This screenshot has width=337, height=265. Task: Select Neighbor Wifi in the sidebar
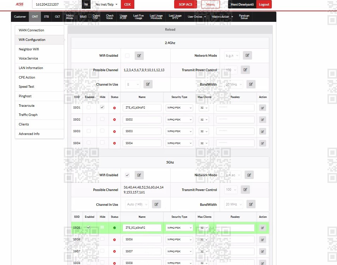[29, 49]
